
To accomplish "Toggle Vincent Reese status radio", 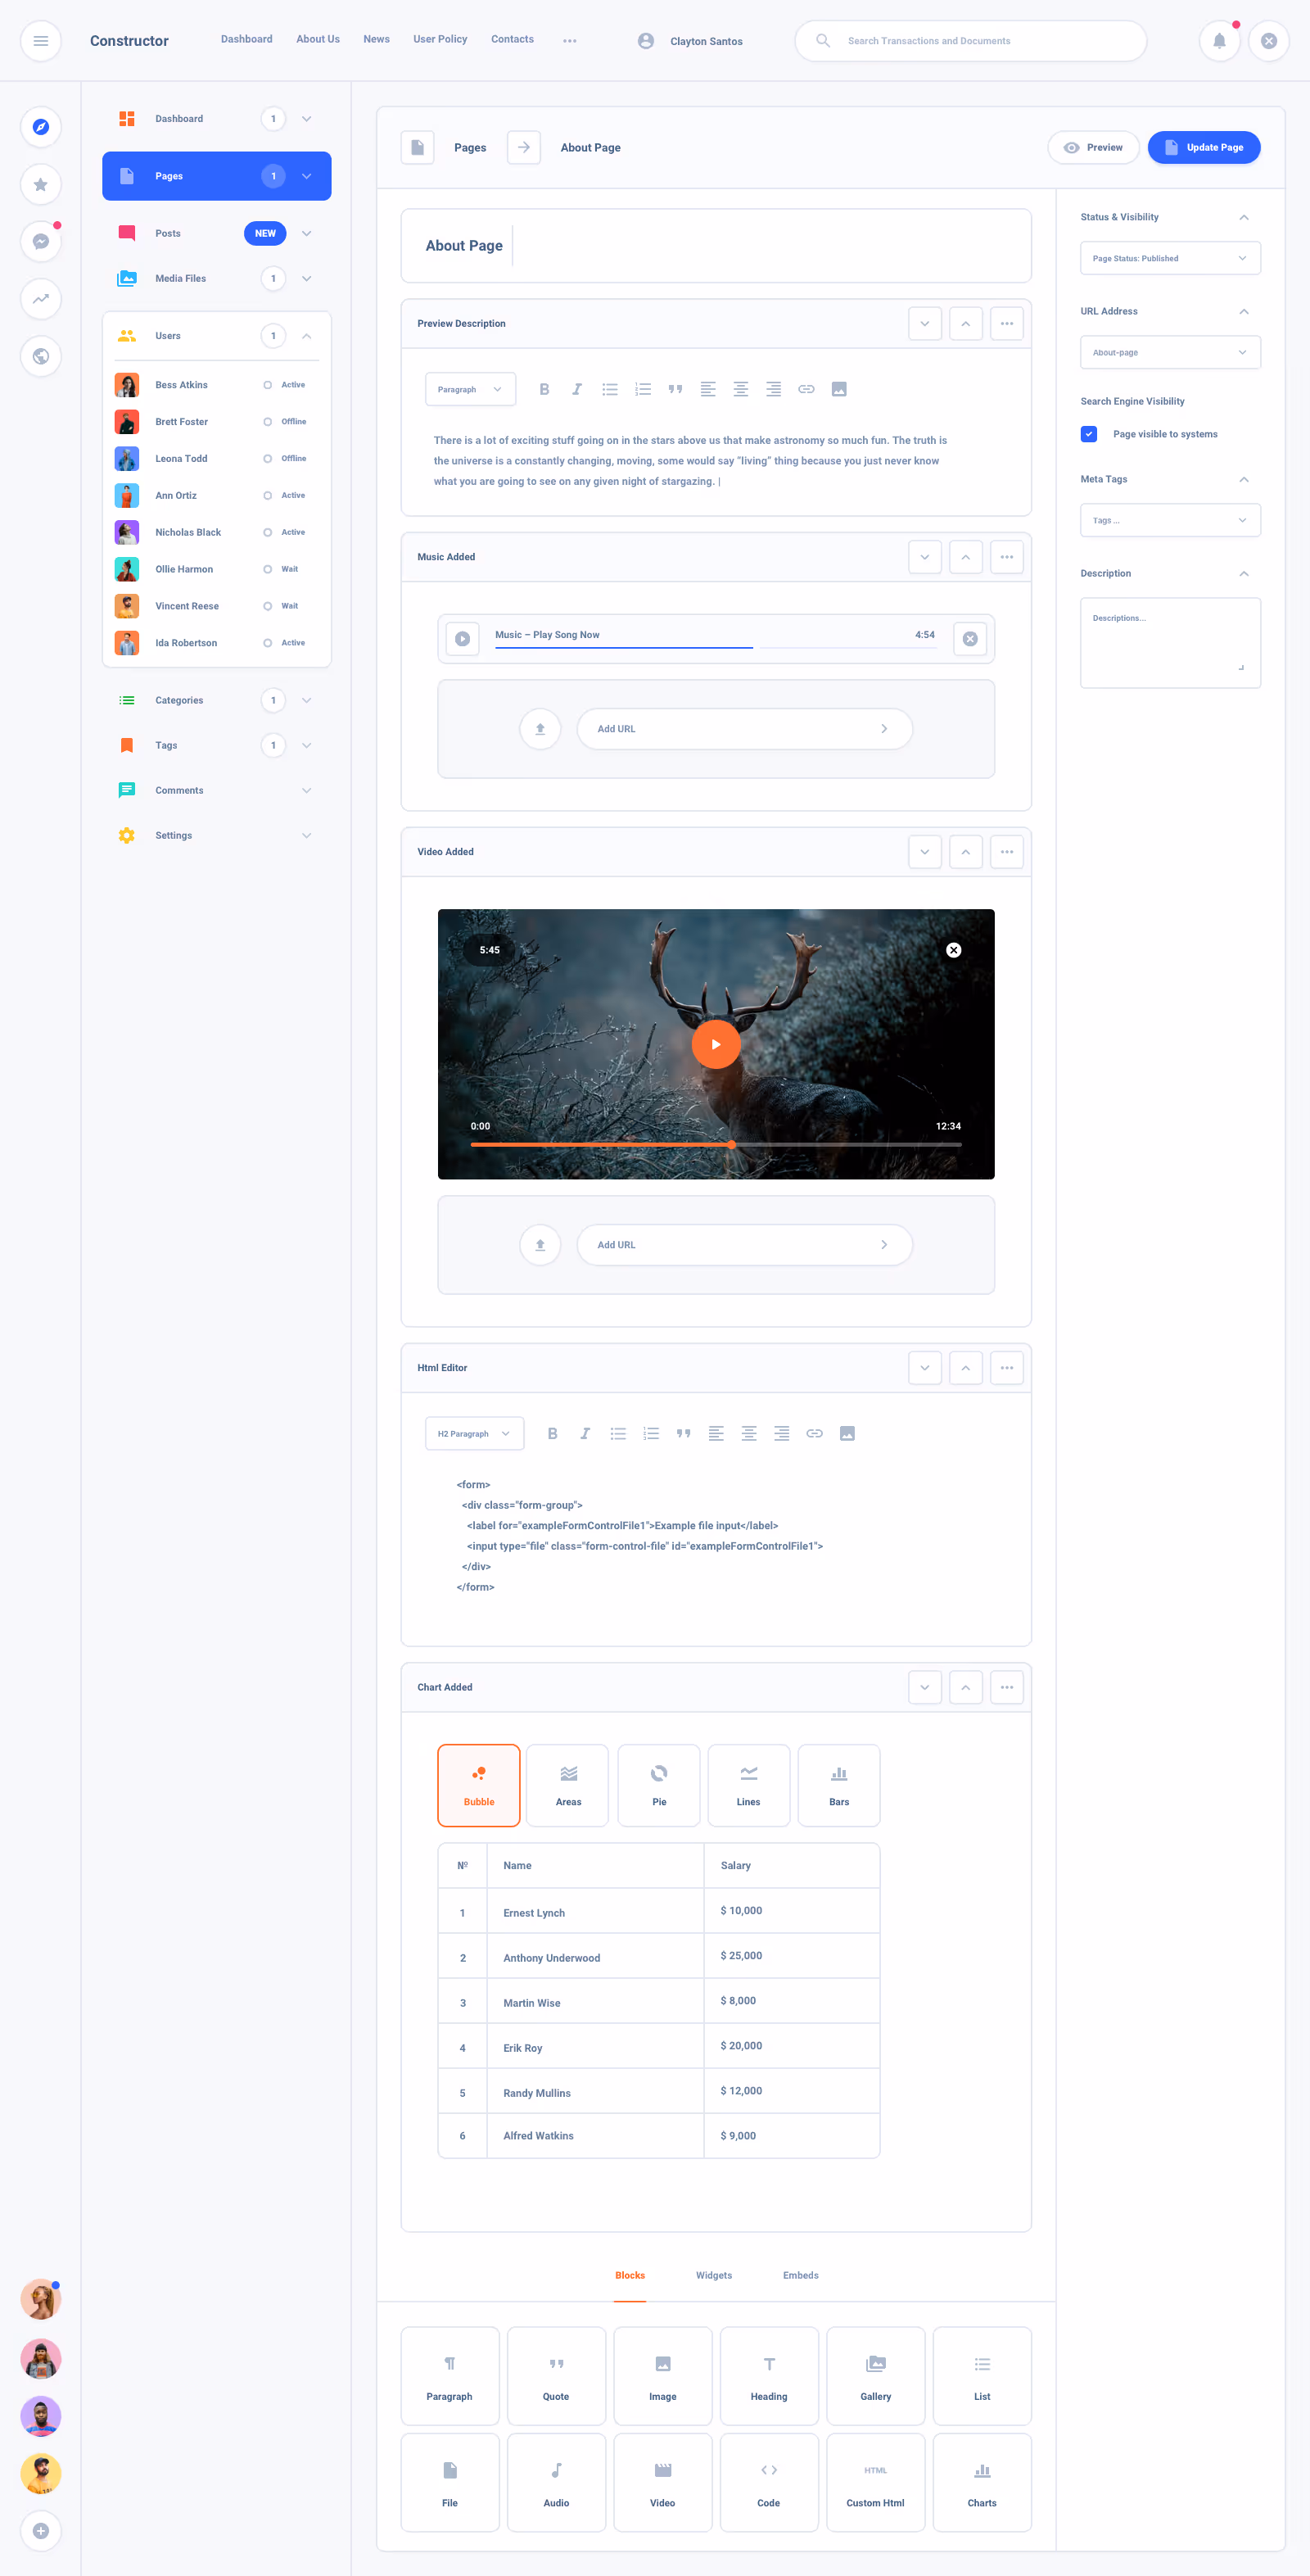I will click(x=268, y=606).
